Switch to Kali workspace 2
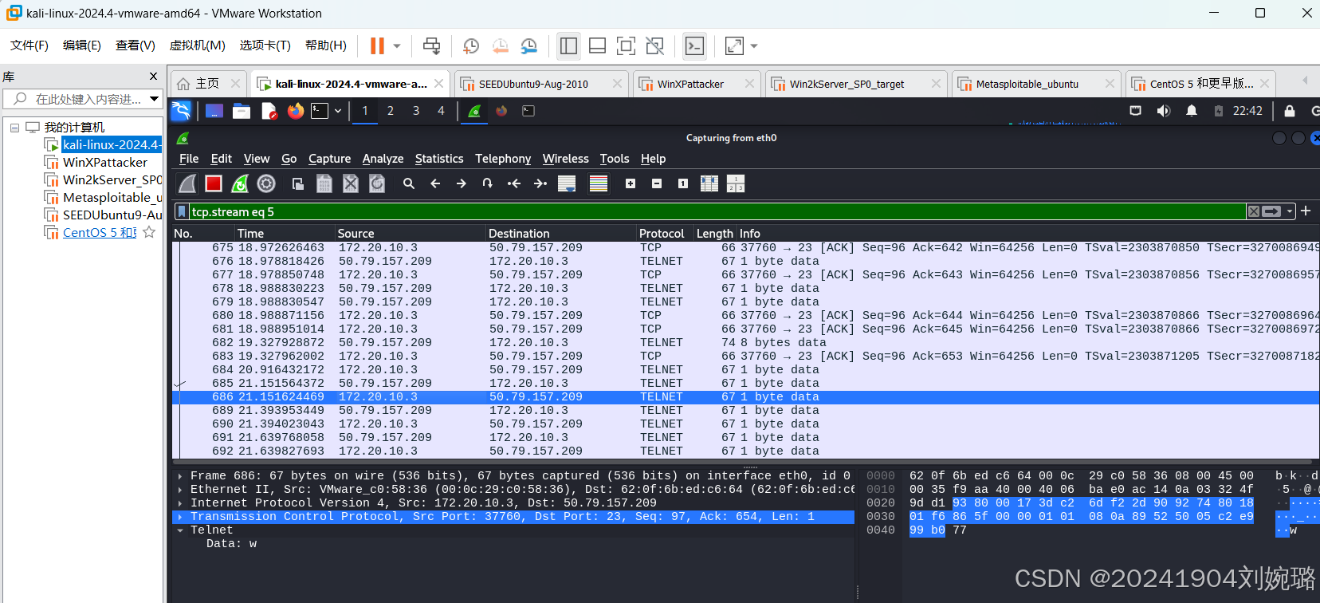Image resolution: width=1320 pixels, height=603 pixels. 391,111
